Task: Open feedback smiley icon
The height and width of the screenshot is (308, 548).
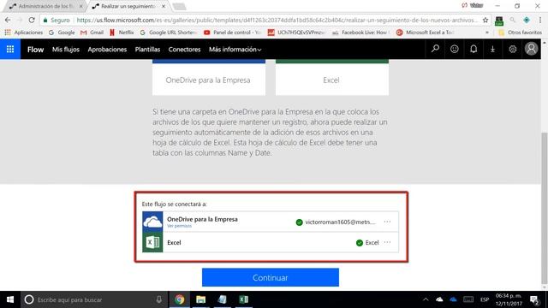Action: pyautogui.click(x=455, y=49)
